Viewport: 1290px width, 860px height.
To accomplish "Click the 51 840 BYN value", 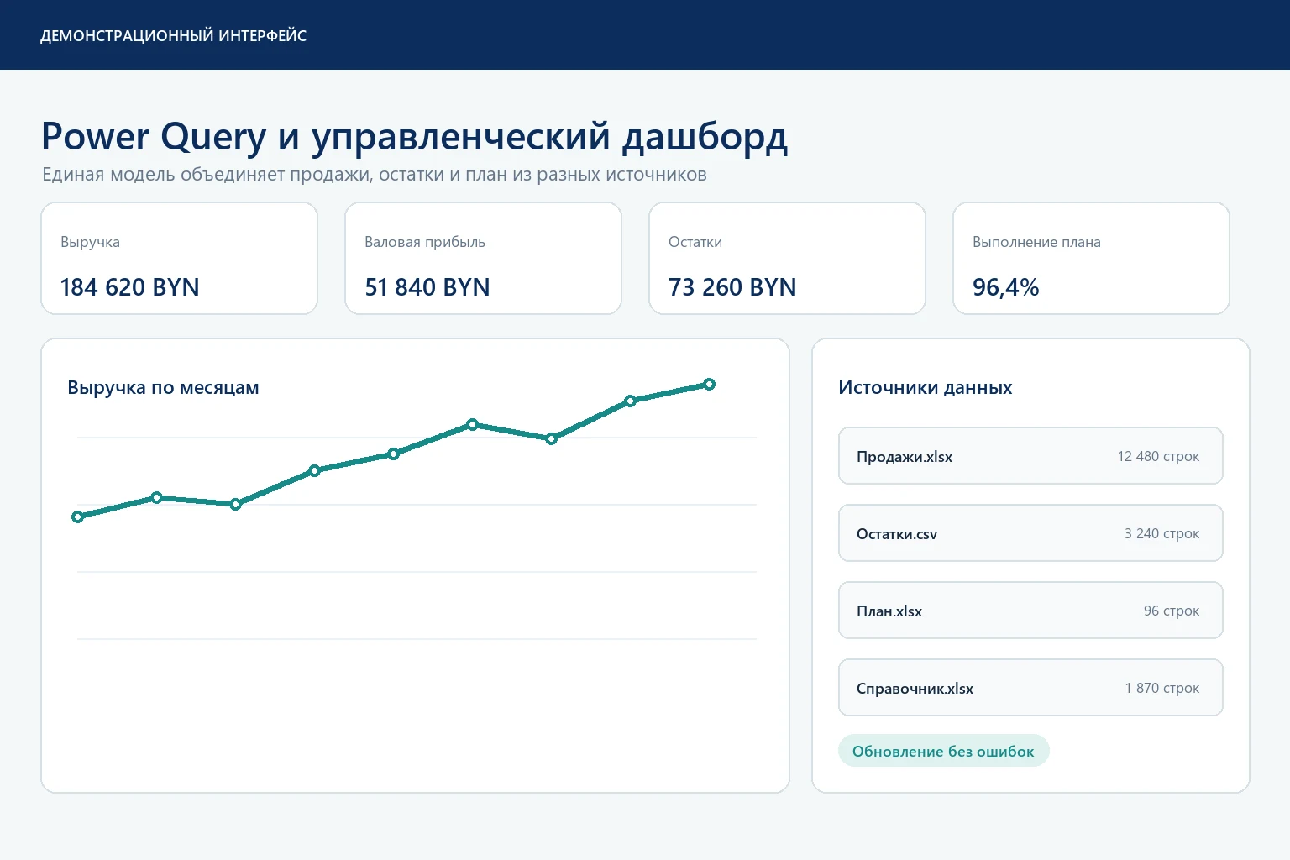I will [427, 287].
